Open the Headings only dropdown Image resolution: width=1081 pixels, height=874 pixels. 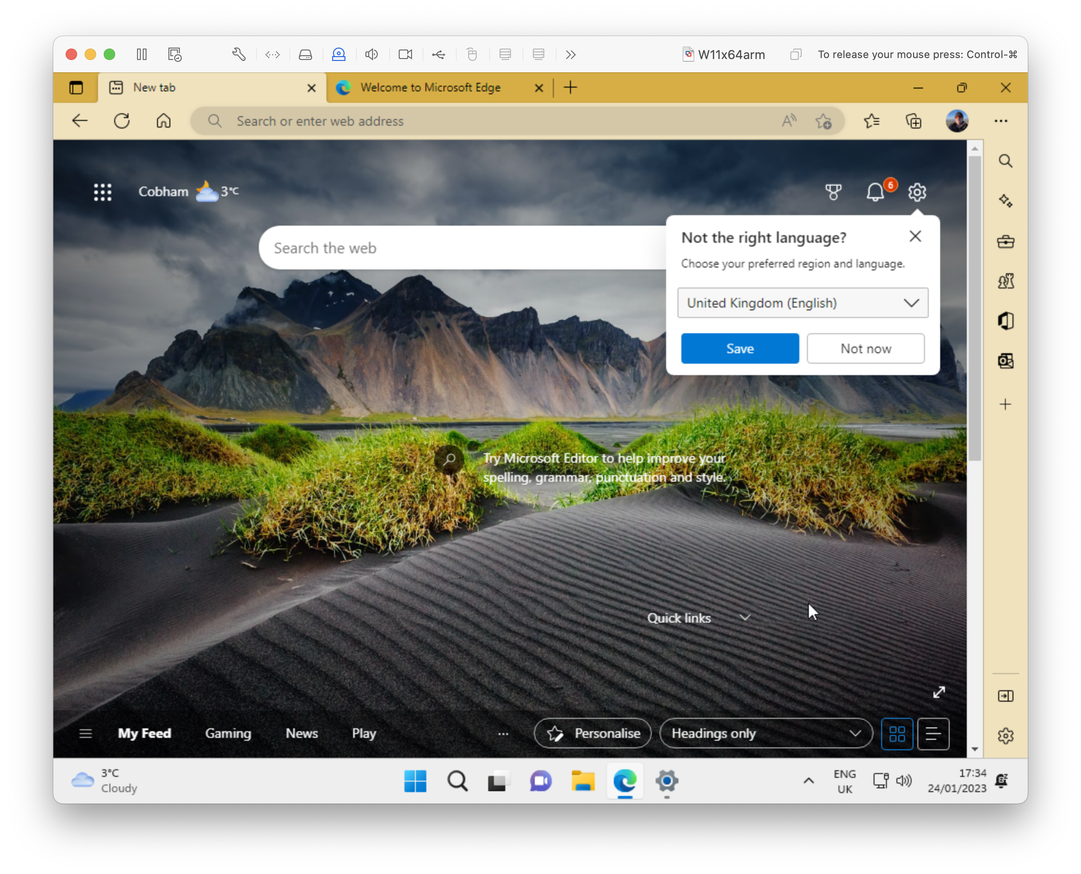pyautogui.click(x=766, y=734)
